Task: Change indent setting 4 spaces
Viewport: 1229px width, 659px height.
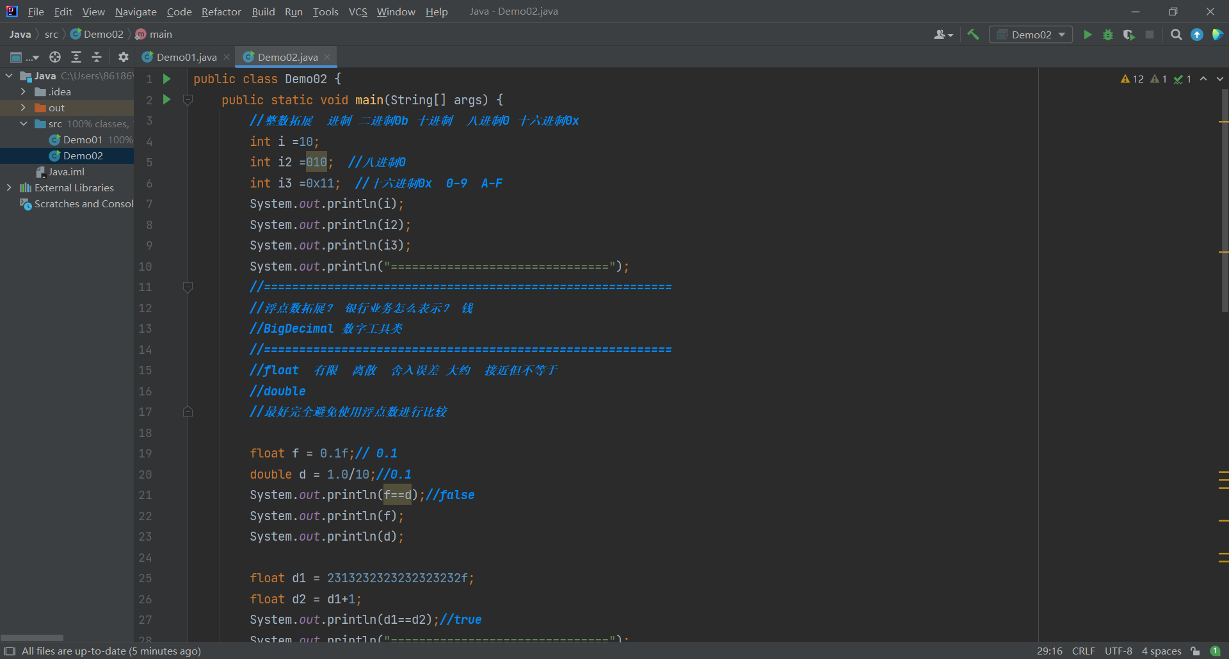Action: tap(1161, 651)
